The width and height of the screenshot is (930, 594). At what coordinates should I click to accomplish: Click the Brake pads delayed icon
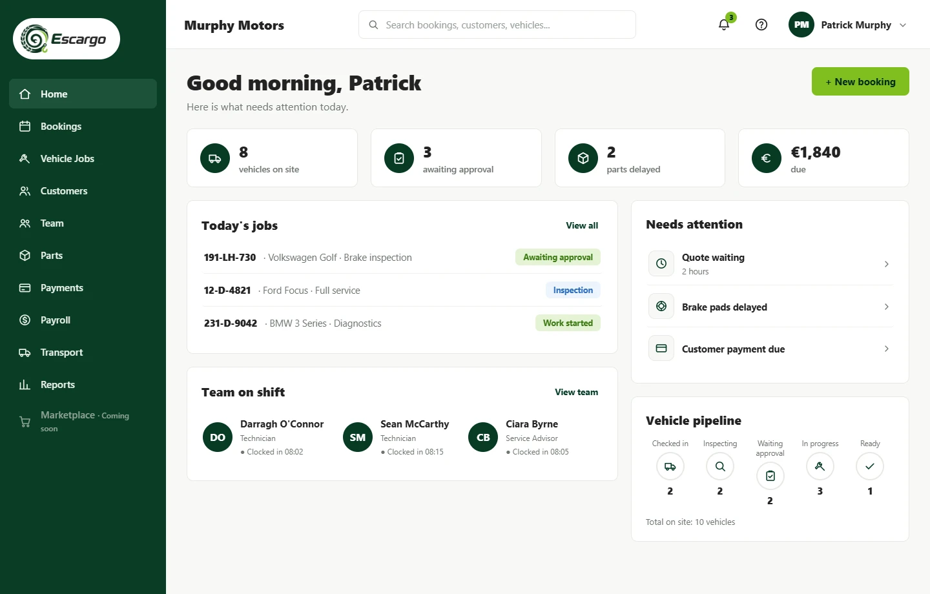tap(661, 306)
